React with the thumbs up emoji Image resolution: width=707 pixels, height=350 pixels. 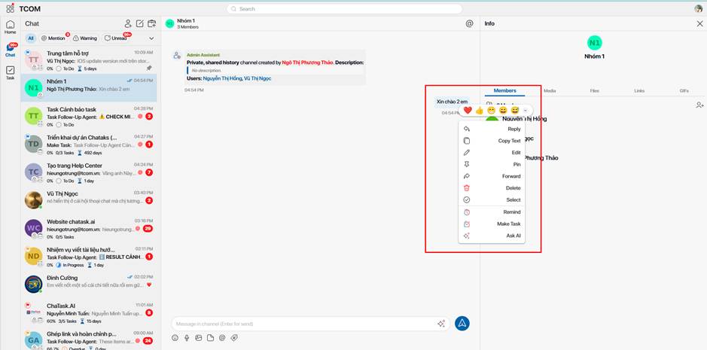tap(480, 111)
